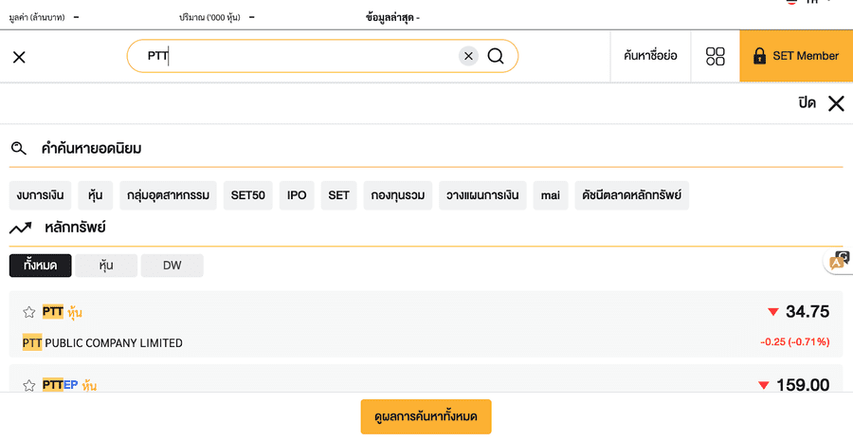Click the SET Member lock button
853x441 pixels.
coord(795,56)
